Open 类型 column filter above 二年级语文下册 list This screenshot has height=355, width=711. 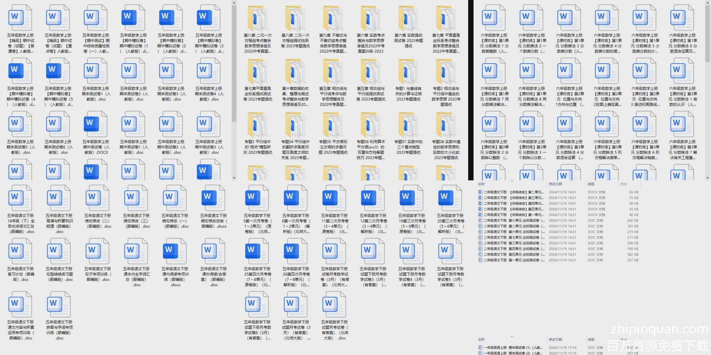click(591, 184)
